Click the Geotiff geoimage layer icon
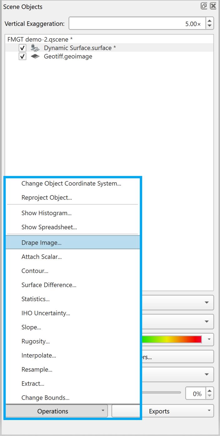Image resolution: width=220 pixels, height=436 pixels. 35,57
